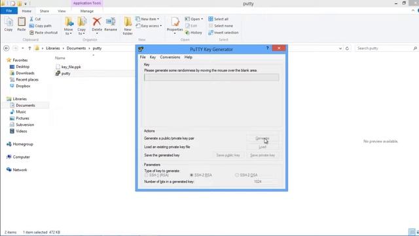Click the Load button
This screenshot has width=419, height=236.
263,147
